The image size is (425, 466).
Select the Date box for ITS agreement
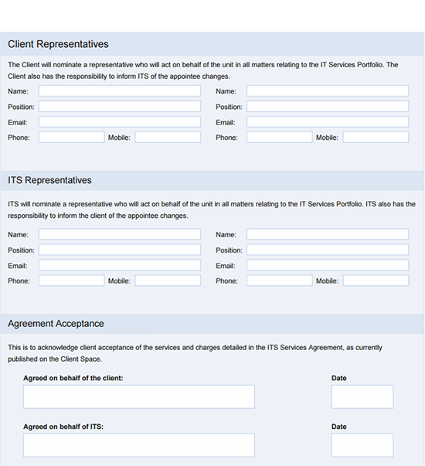[x=362, y=445]
